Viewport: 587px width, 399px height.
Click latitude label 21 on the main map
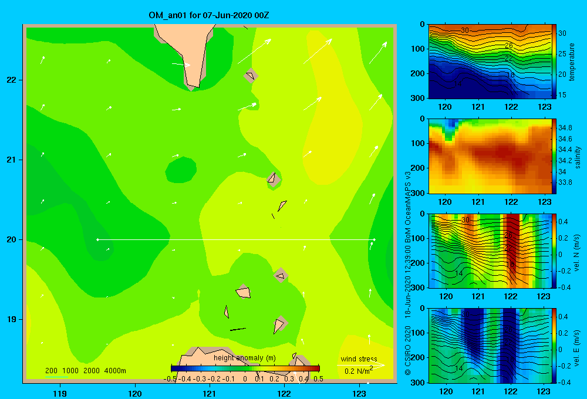[11, 160]
